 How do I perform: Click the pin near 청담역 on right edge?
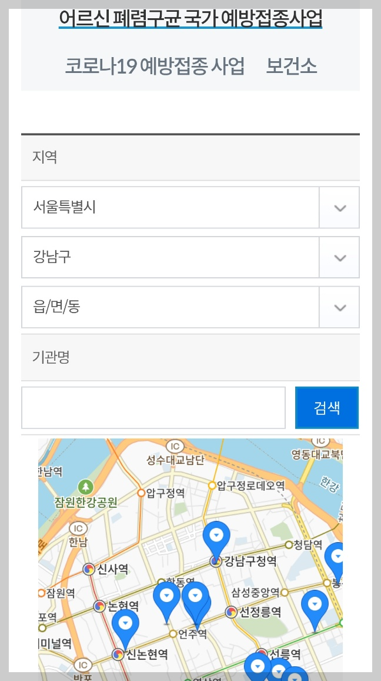tap(337, 556)
